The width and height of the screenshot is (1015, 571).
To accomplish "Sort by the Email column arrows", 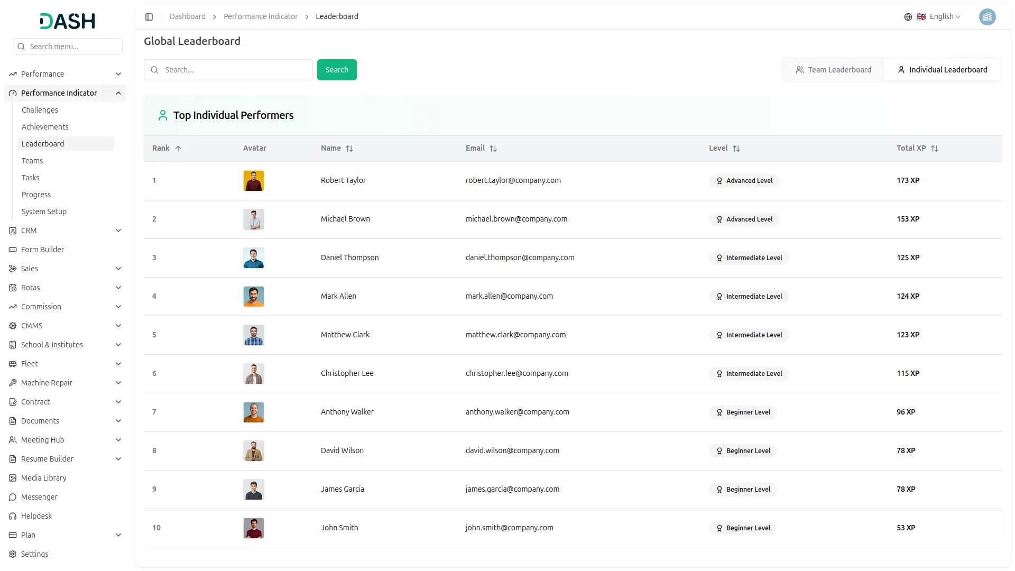I will [493, 149].
